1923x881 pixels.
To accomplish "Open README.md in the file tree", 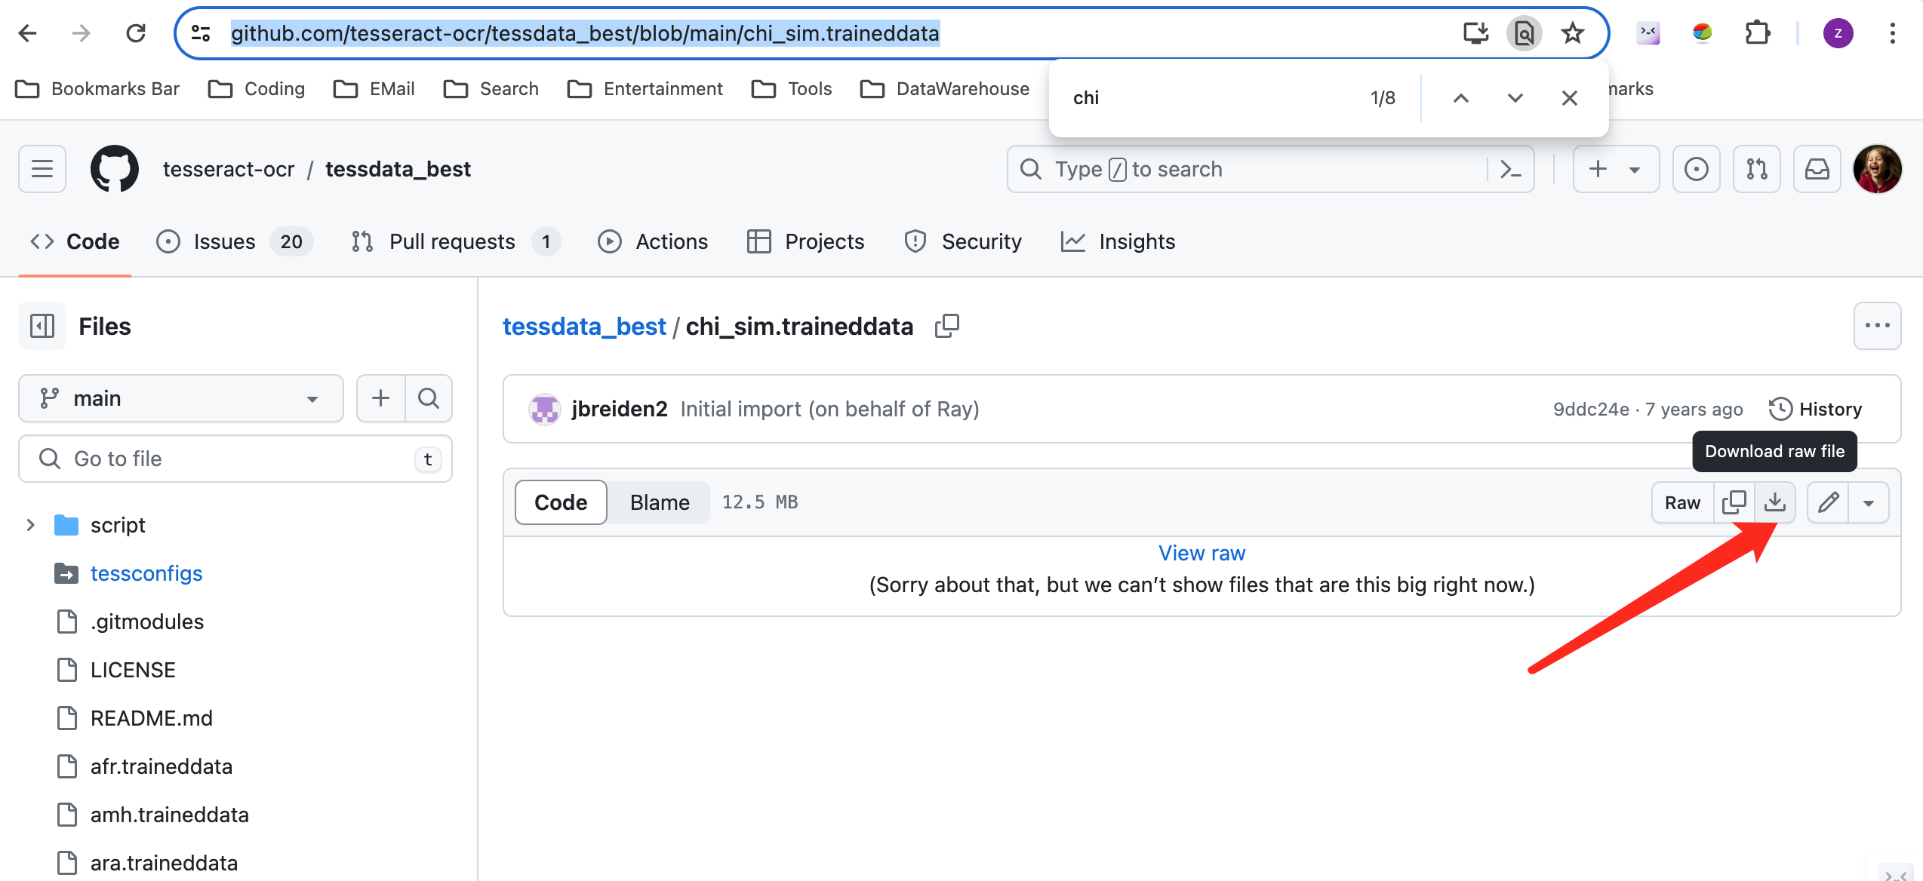I will [x=152, y=718].
